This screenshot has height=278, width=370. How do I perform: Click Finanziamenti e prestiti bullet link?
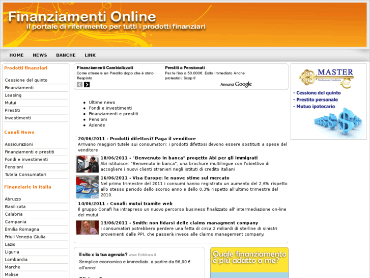tap(113, 114)
